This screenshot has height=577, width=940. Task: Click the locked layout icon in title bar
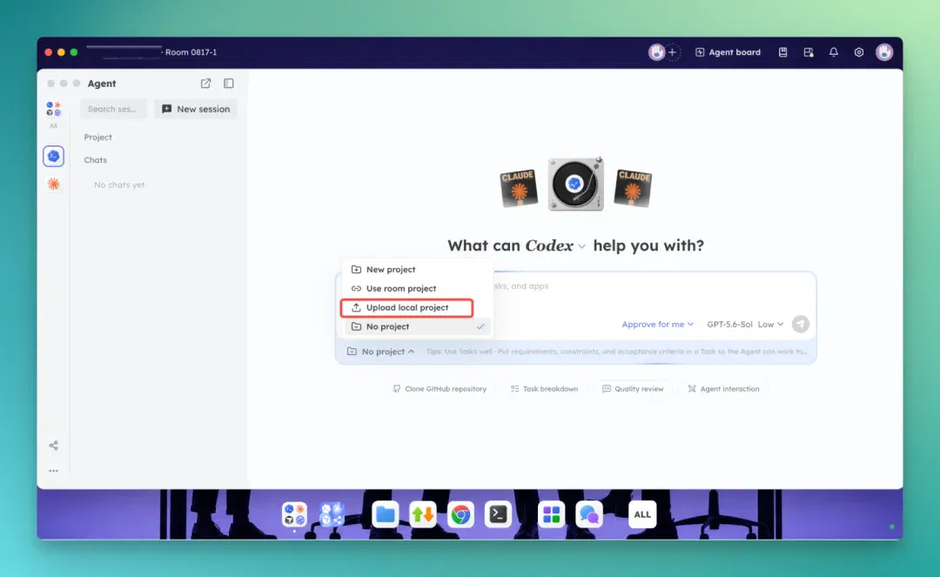point(809,52)
